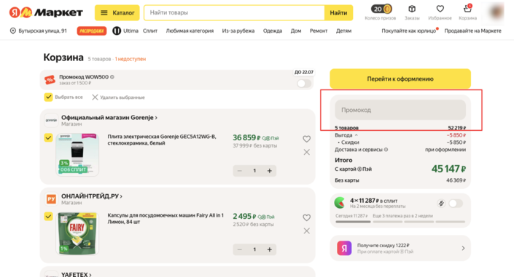Enable the WOW500 promo code toggle

click(304, 84)
